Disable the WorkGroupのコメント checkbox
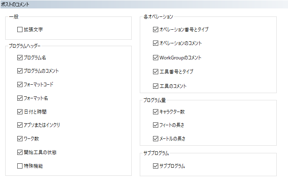Image resolution: width=288 pixels, height=183 pixels. [155, 57]
